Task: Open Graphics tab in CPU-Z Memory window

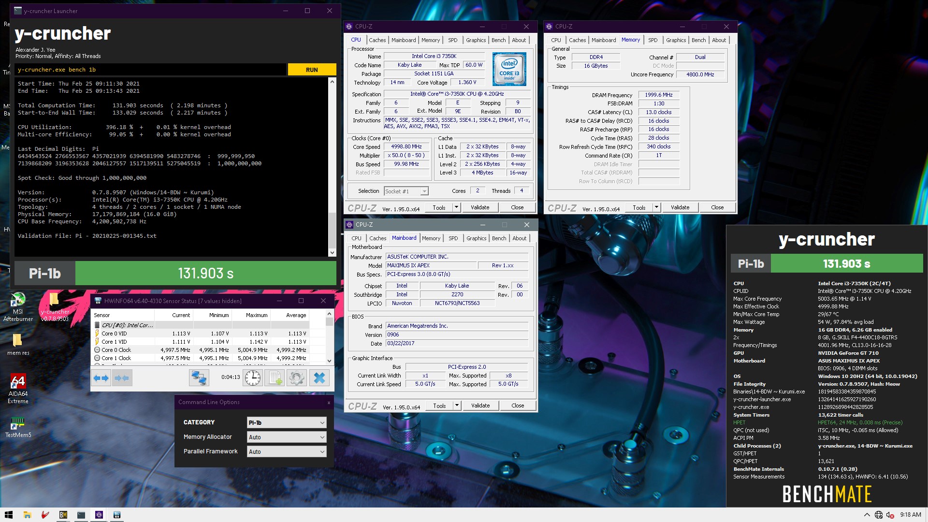Action: 676,40
